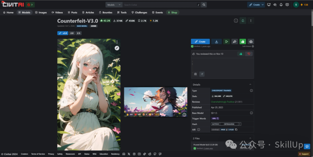Toggle the model notification bell beside the title

coord(243,21)
